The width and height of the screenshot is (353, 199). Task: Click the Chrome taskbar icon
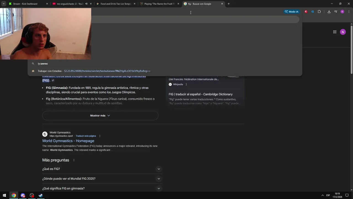[x=14, y=195]
